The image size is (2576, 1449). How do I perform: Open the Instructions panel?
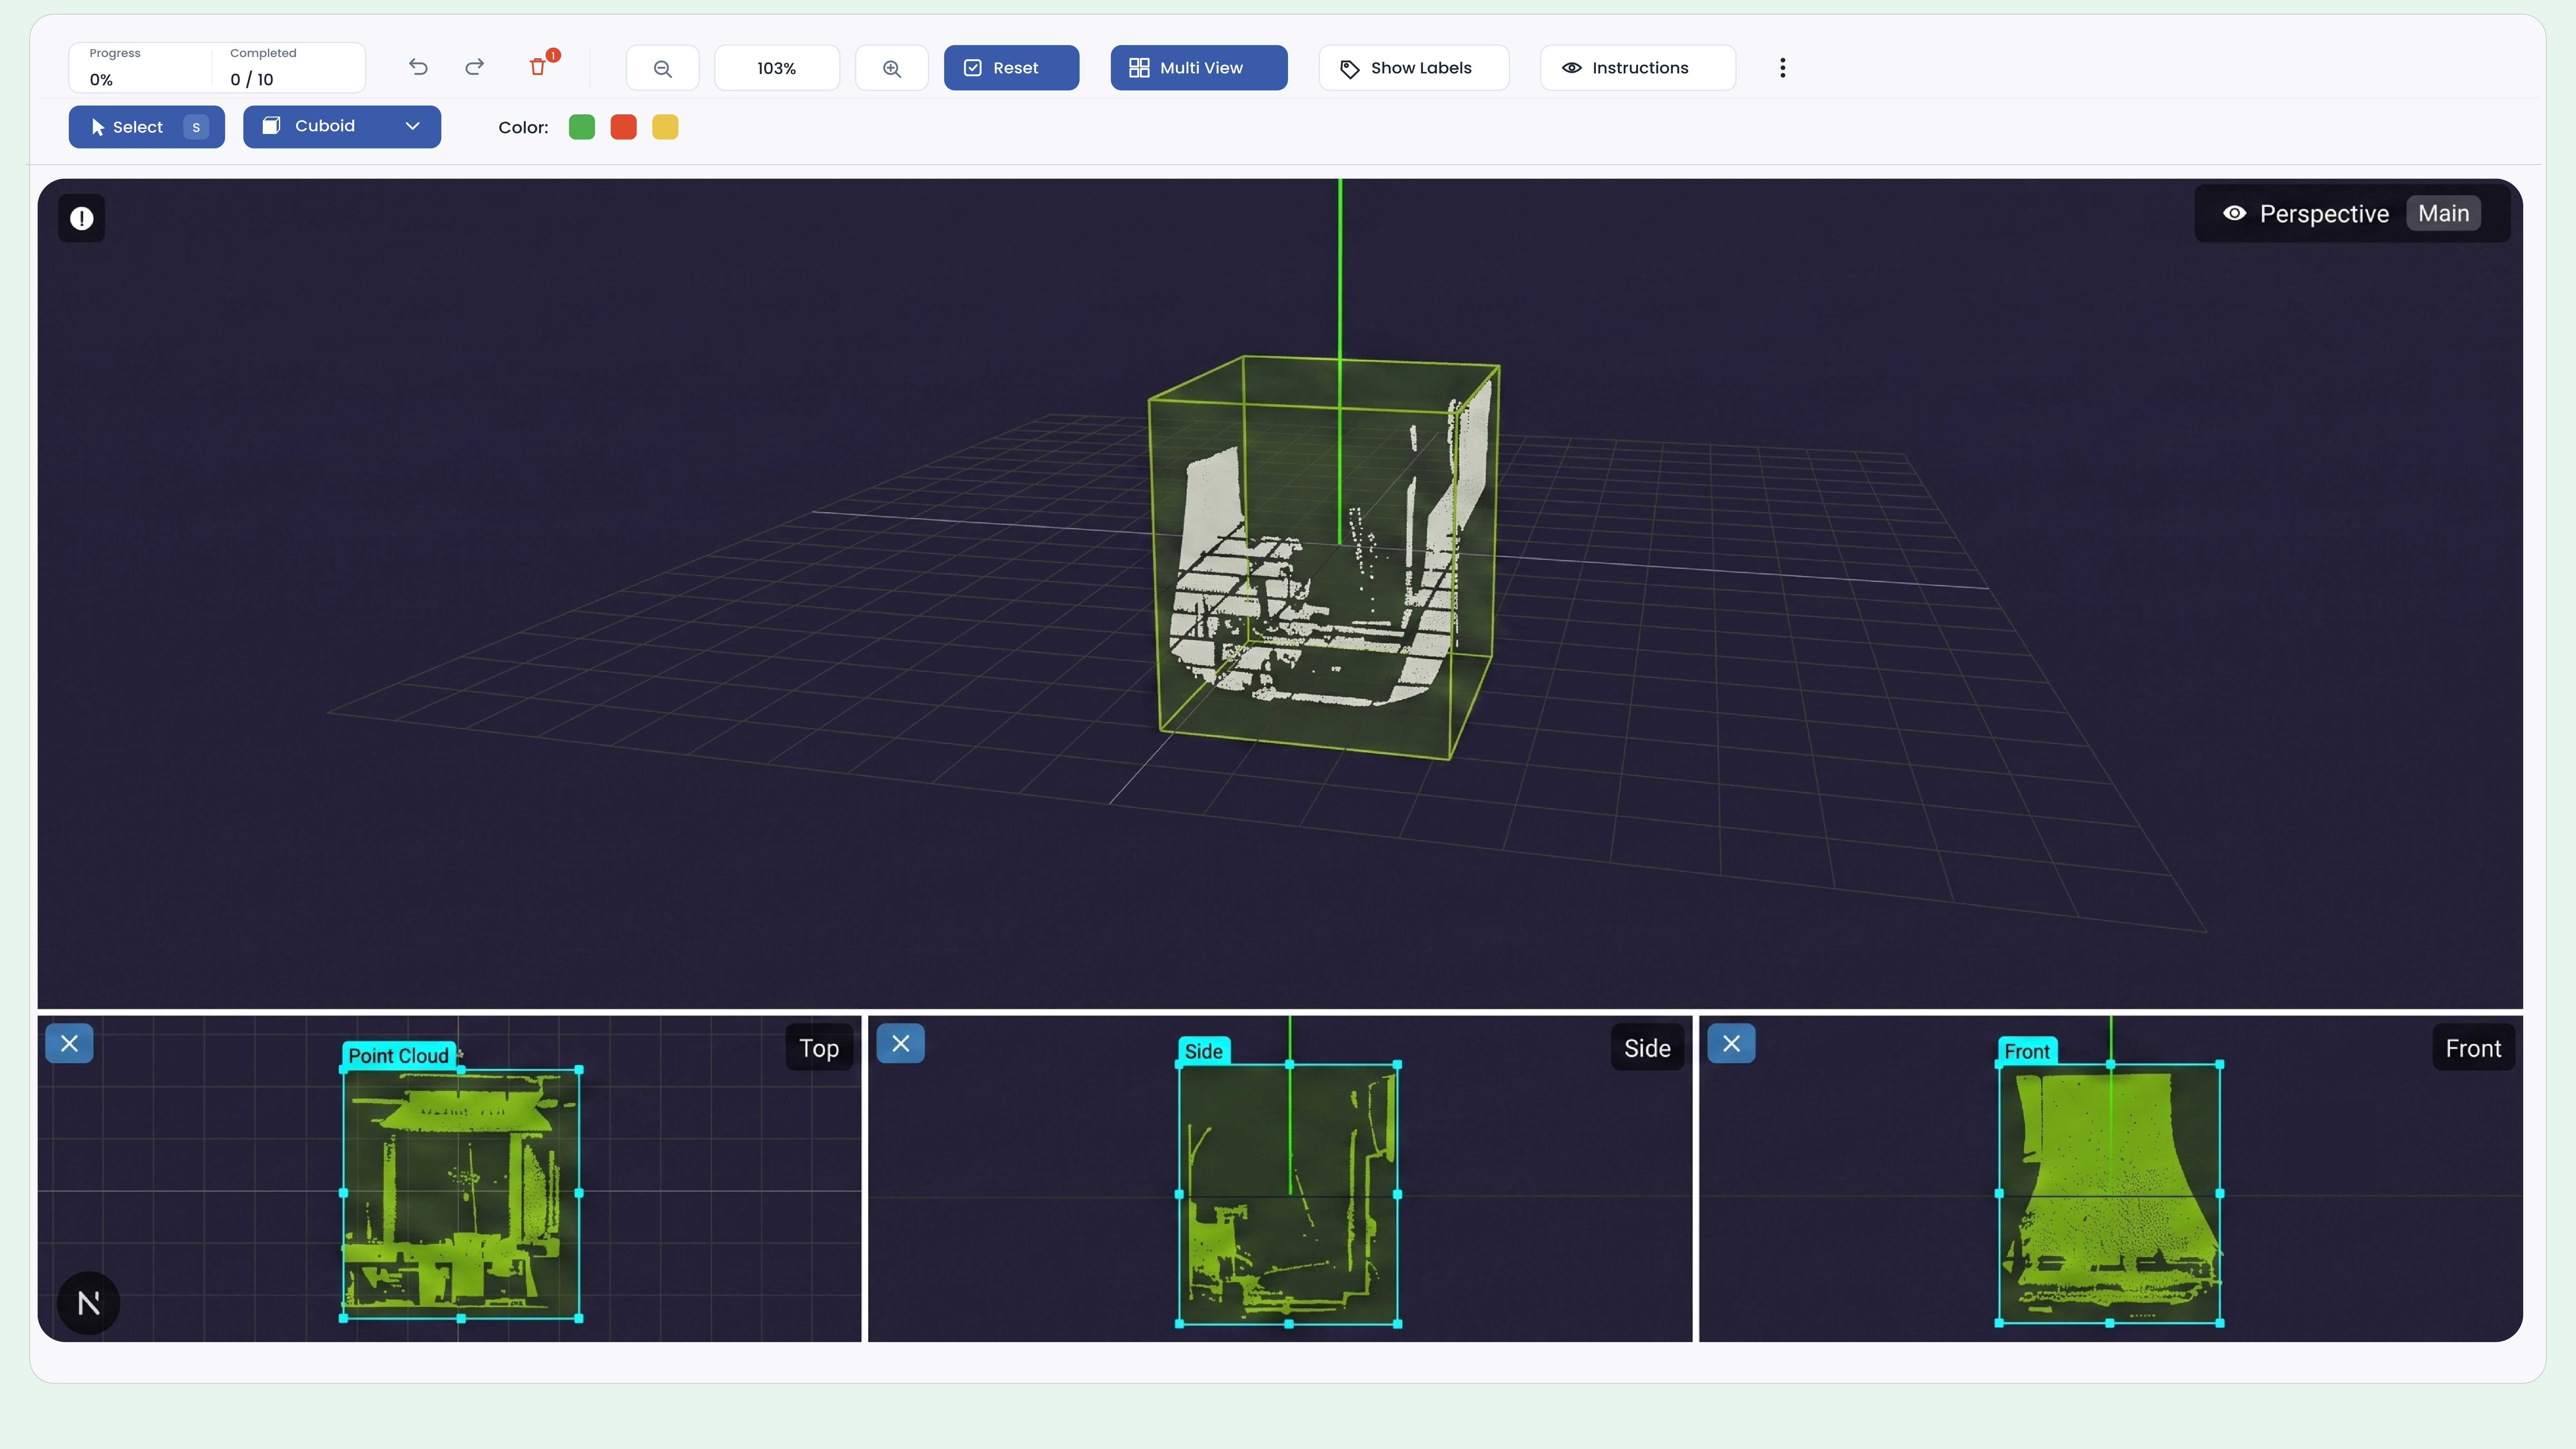pos(1638,68)
